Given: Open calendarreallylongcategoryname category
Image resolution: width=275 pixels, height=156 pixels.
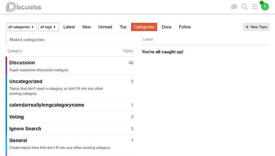Looking at the screenshot, I should tap(47, 105).
